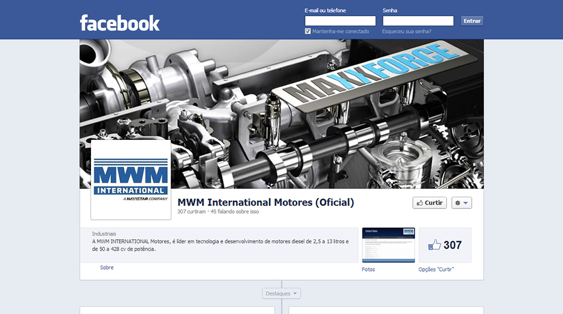Open the gear options dropdown
The width and height of the screenshot is (563, 314).
point(461,203)
